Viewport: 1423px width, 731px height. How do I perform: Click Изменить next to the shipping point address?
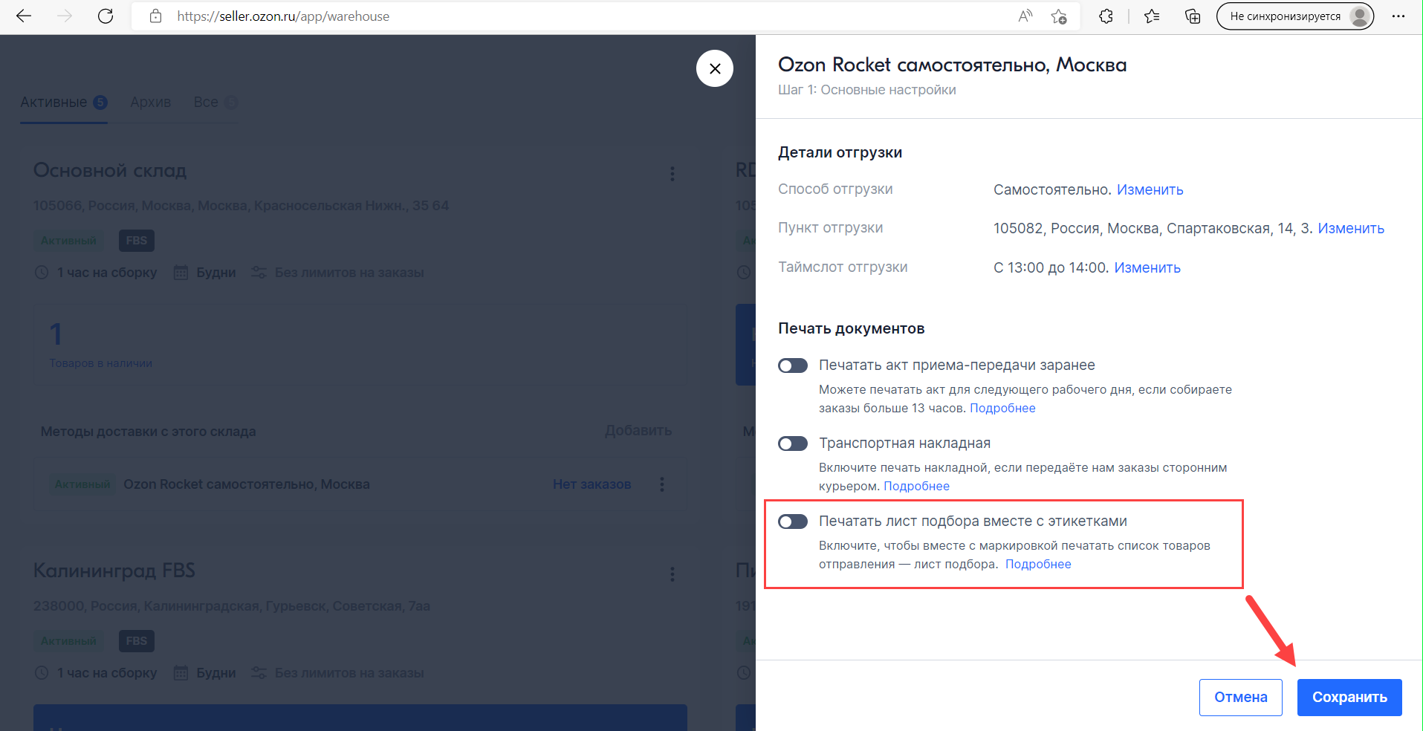point(1351,228)
